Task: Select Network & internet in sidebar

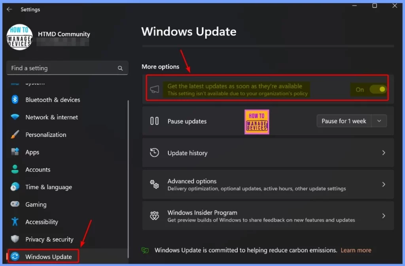Action: pos(52,117)
